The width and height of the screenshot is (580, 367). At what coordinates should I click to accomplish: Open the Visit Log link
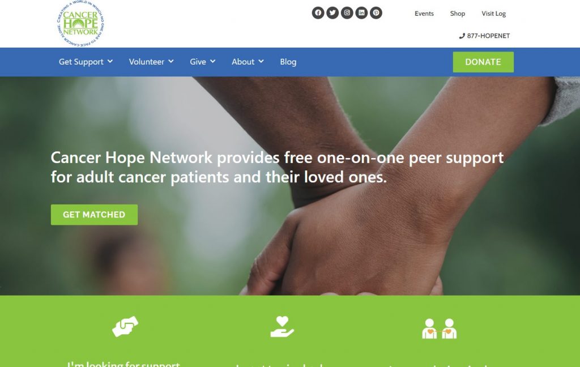(493, 14)
